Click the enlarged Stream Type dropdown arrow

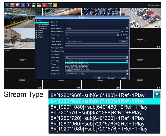[x=157, y=94]
